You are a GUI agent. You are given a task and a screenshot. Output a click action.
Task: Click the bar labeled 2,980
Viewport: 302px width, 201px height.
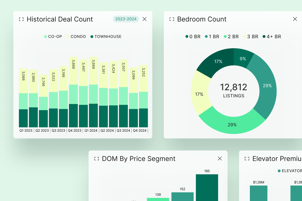coord(33,98)
